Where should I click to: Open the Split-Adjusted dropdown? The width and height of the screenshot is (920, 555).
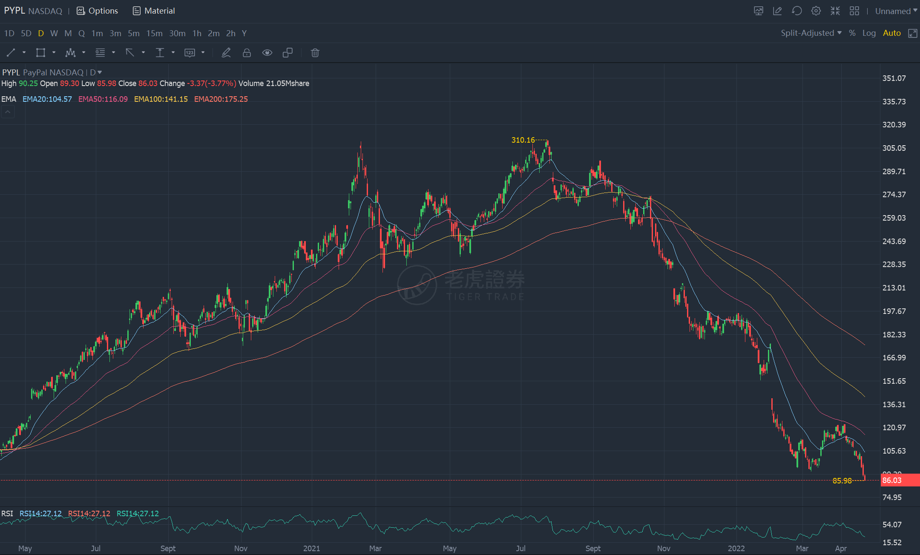(811, 33)
